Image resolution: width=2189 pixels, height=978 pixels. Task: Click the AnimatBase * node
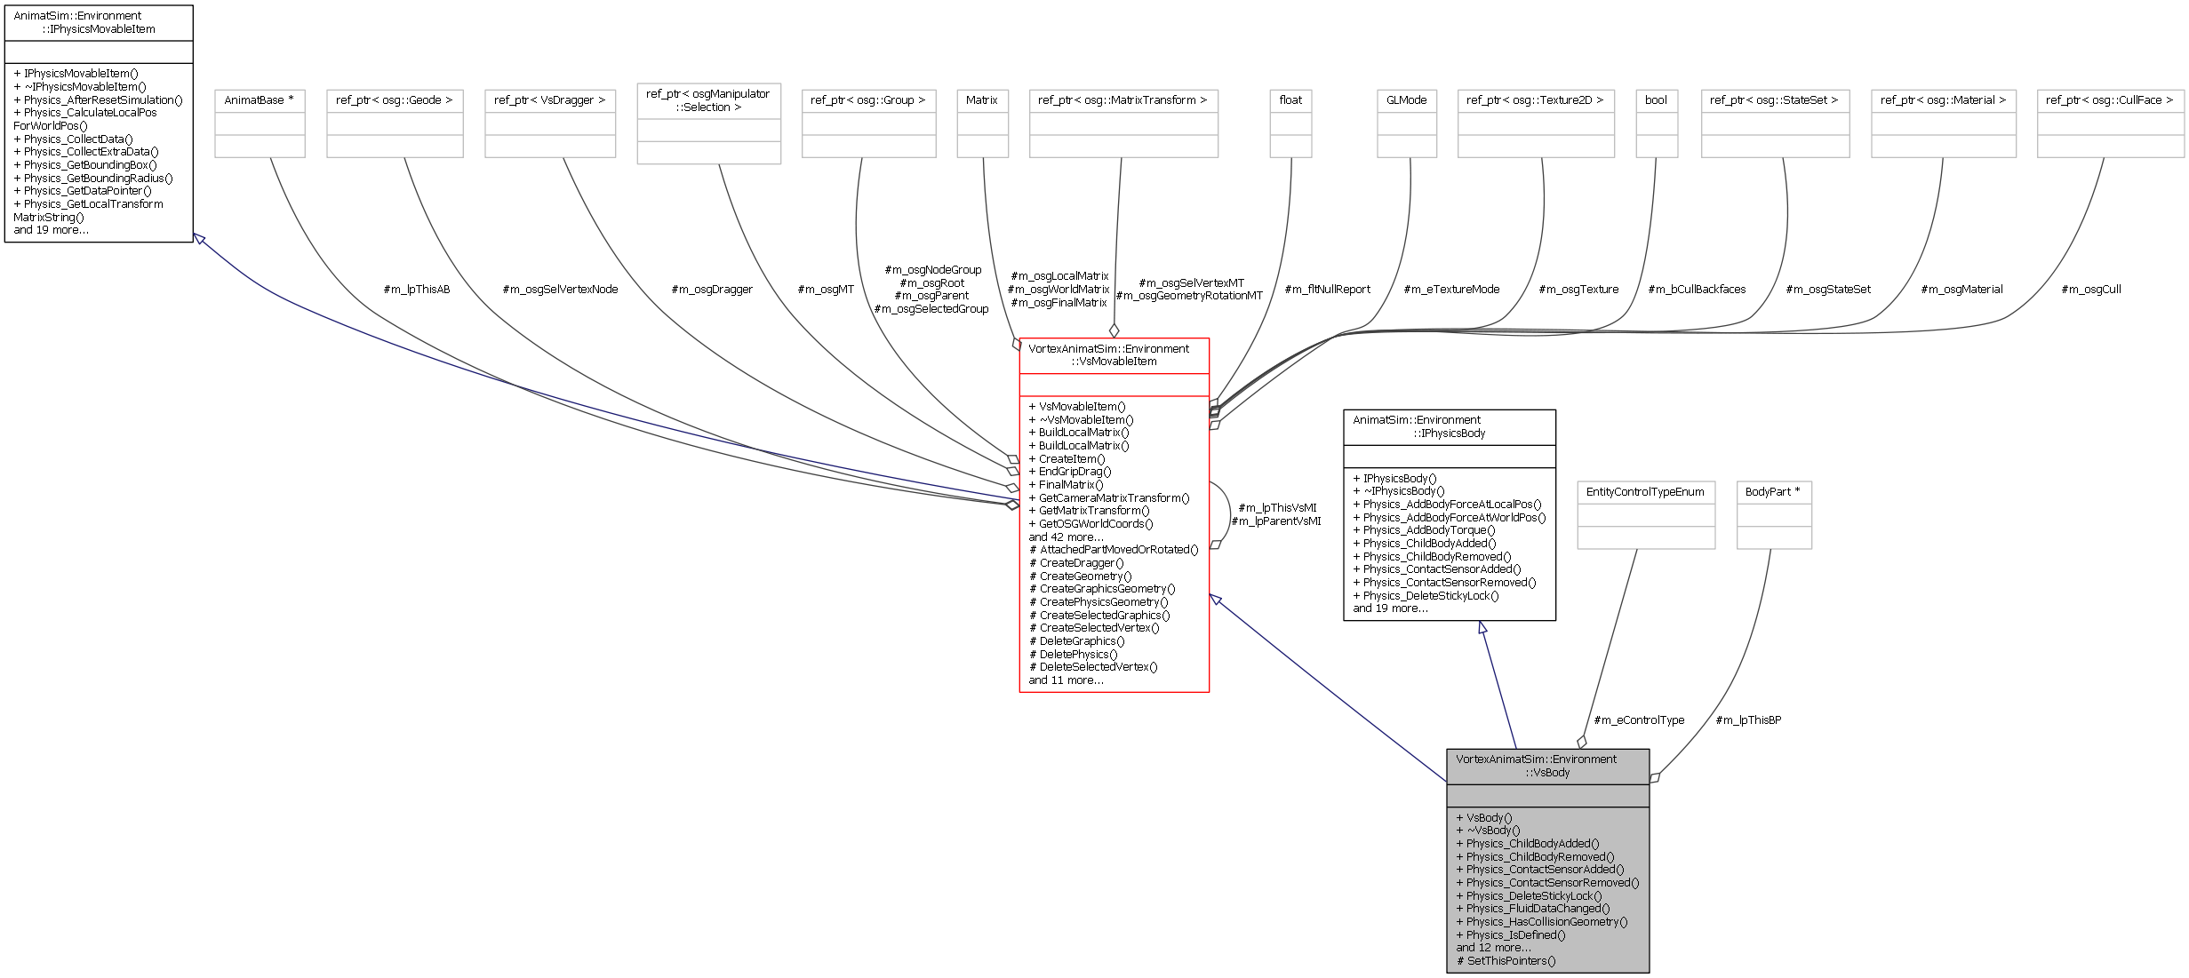260,123
